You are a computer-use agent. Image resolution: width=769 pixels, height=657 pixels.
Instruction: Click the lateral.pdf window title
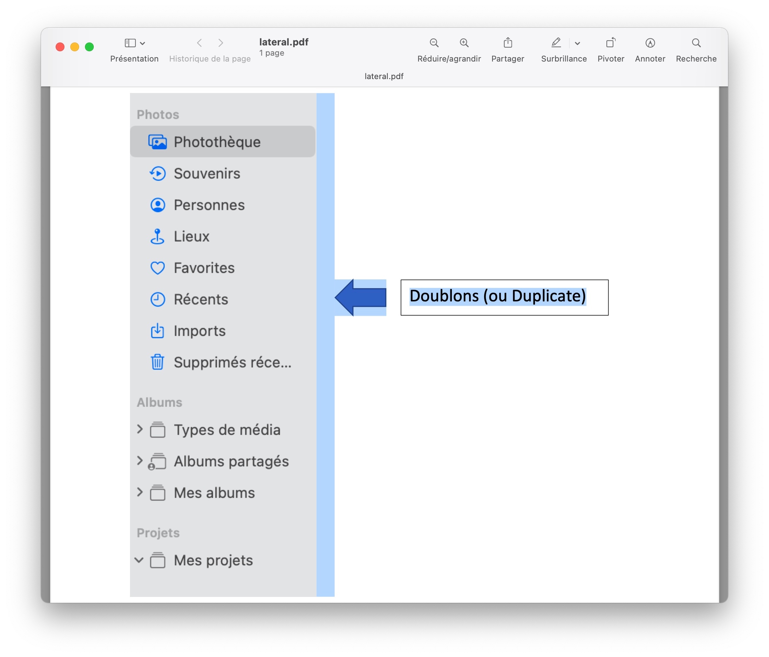coord(283,42)
